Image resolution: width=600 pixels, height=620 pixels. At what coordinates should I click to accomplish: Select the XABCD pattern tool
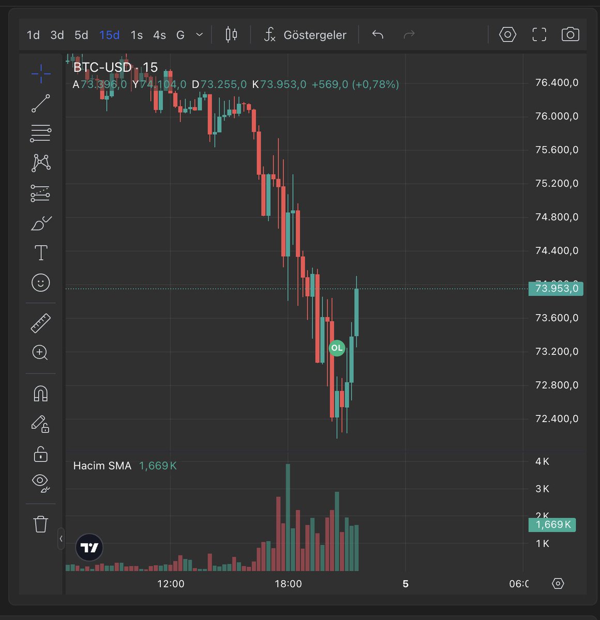tap(41, 163)
